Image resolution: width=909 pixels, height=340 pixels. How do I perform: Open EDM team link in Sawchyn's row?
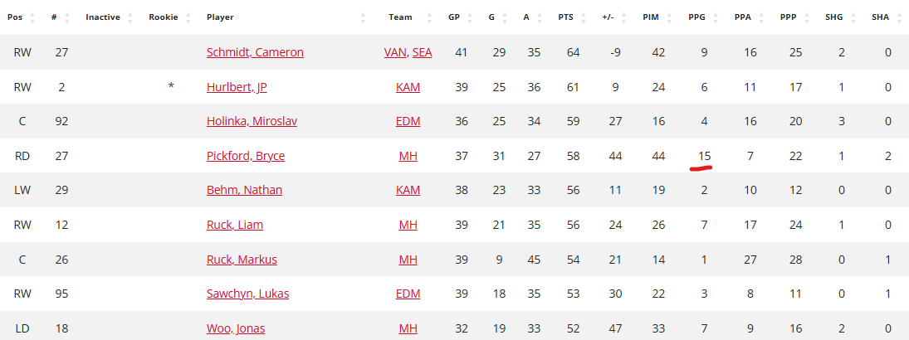[x=408, y=294]
